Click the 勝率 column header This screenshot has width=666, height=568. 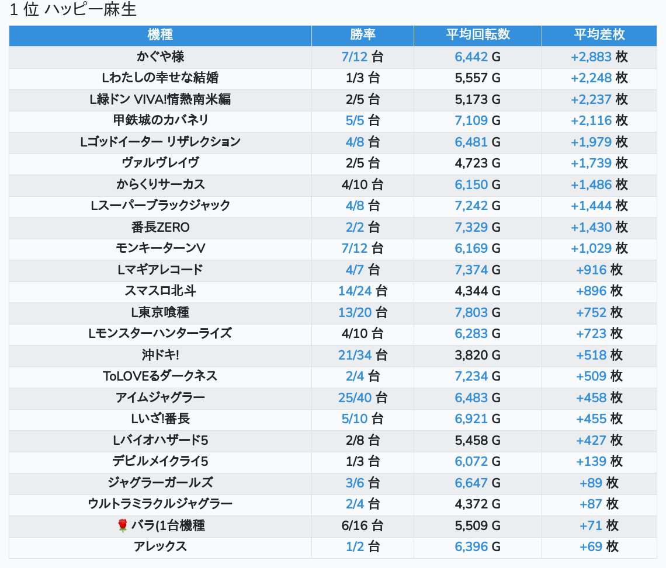point(363,35)
